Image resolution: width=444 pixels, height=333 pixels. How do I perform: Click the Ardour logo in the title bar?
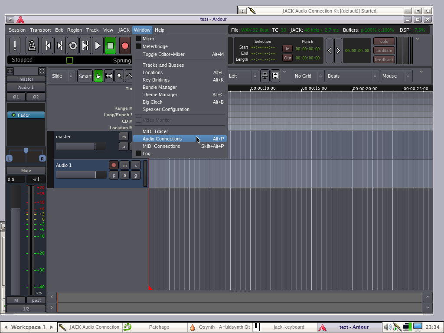coord(20,20)
